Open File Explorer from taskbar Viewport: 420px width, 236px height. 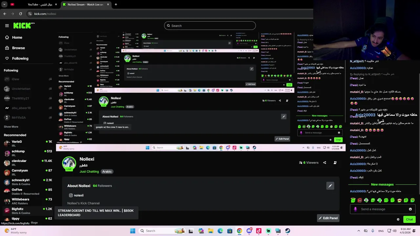[210, 231]
